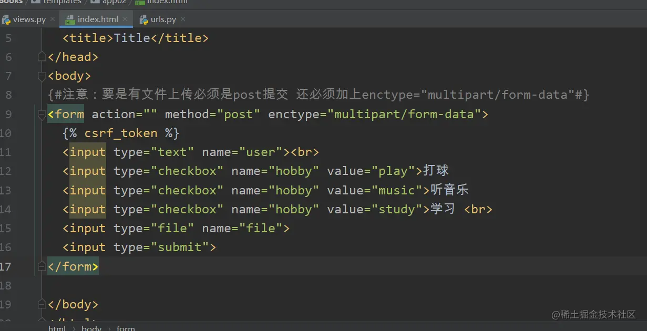Screen dimensions: 647x331
Task: Collapse the head section using the line 6 fold marker
Action: click(x=42, y=57)
